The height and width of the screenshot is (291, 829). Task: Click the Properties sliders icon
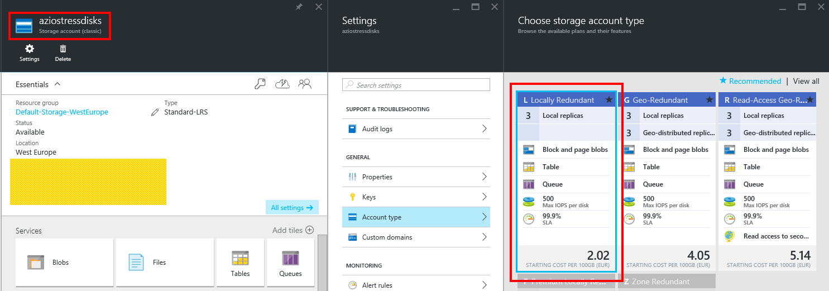352,177
